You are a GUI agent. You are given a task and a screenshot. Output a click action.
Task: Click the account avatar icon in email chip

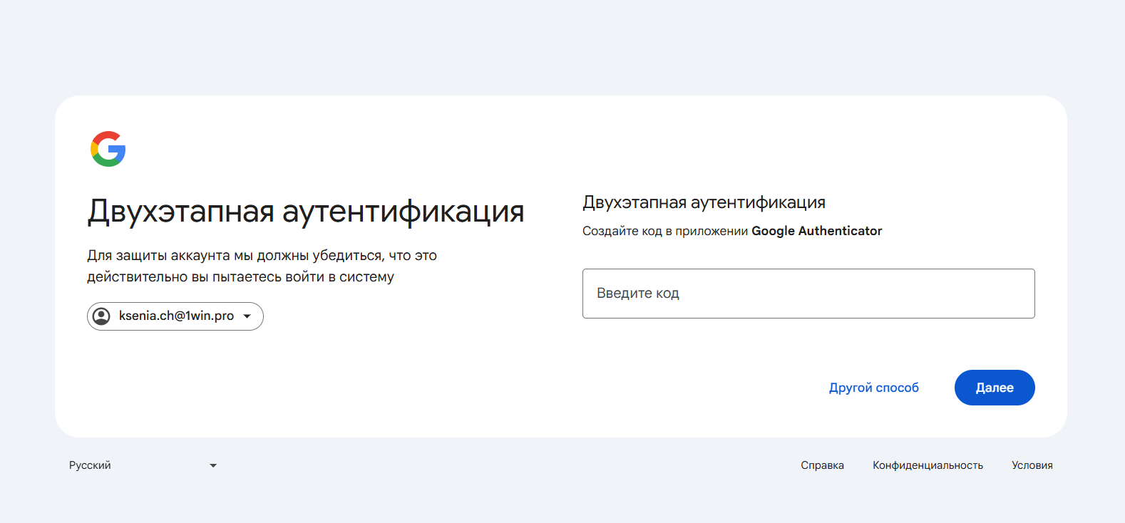tap(102, 316)
